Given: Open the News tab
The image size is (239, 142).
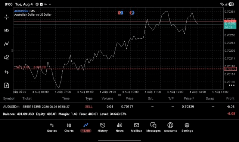Looking at the screenshot, I should coord(119,128).
